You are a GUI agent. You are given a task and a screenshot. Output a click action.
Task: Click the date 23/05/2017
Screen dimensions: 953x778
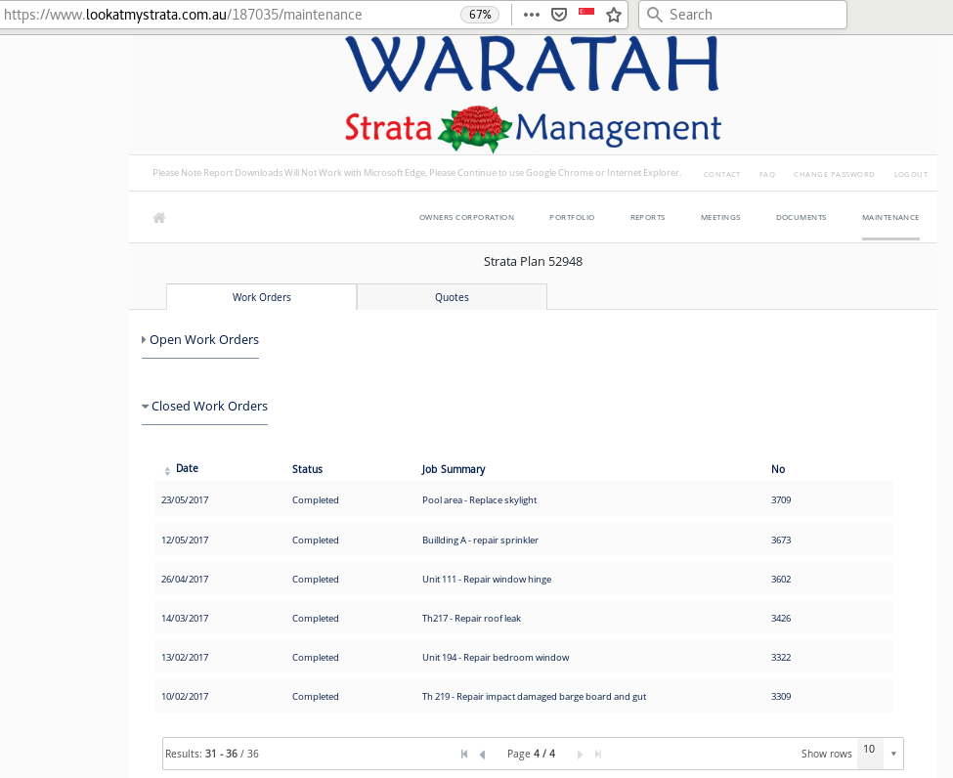[x=185, y=500]
